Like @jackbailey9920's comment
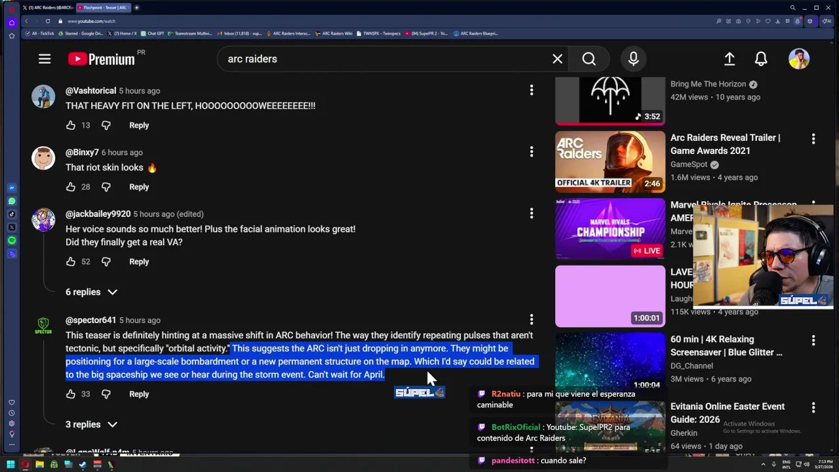Image resolution: width=839 pixels, height=472 pixels. (71, 262)
